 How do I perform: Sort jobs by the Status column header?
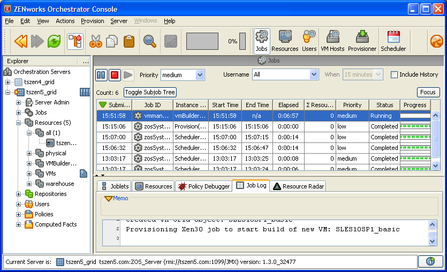coord(384,105)
